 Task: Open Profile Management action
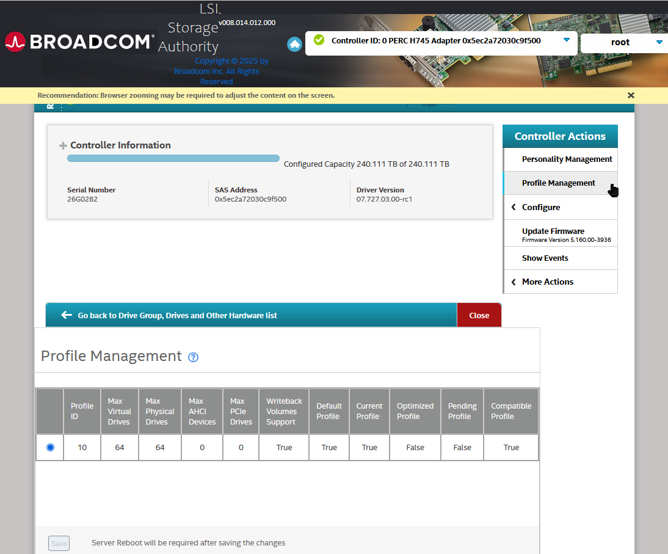[560, 183]
